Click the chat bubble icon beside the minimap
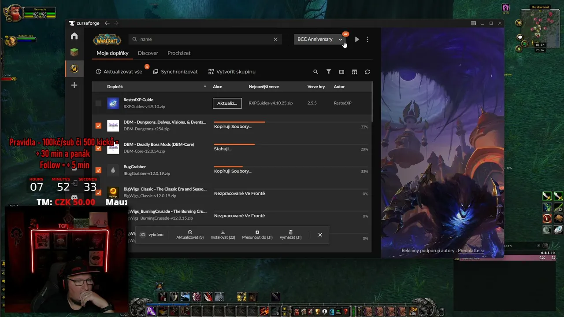 click(520, 37)
